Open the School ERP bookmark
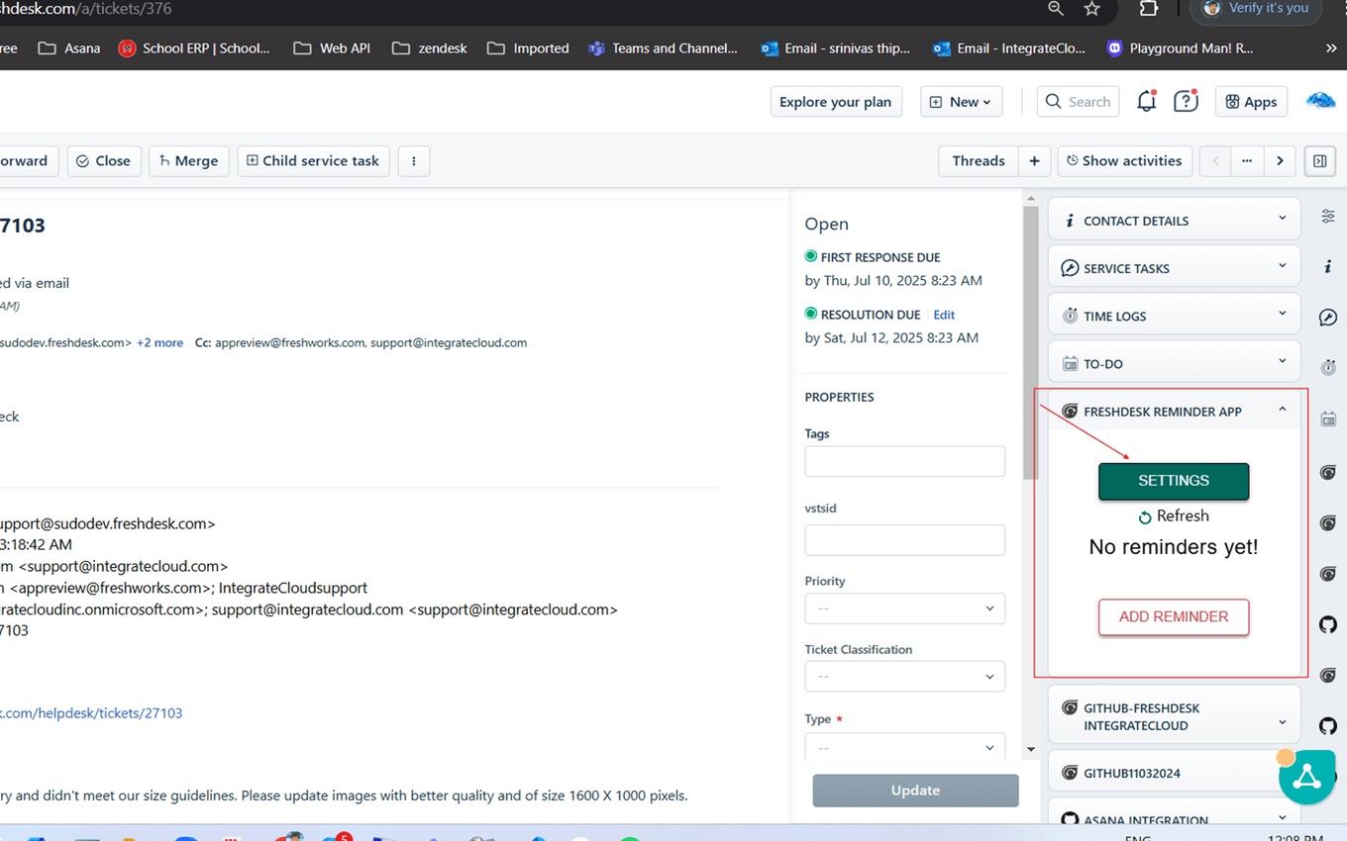1347x841 pixels. (x=194, y=47)
